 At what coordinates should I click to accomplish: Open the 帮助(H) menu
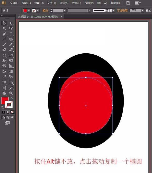click(x=115, y=3)
